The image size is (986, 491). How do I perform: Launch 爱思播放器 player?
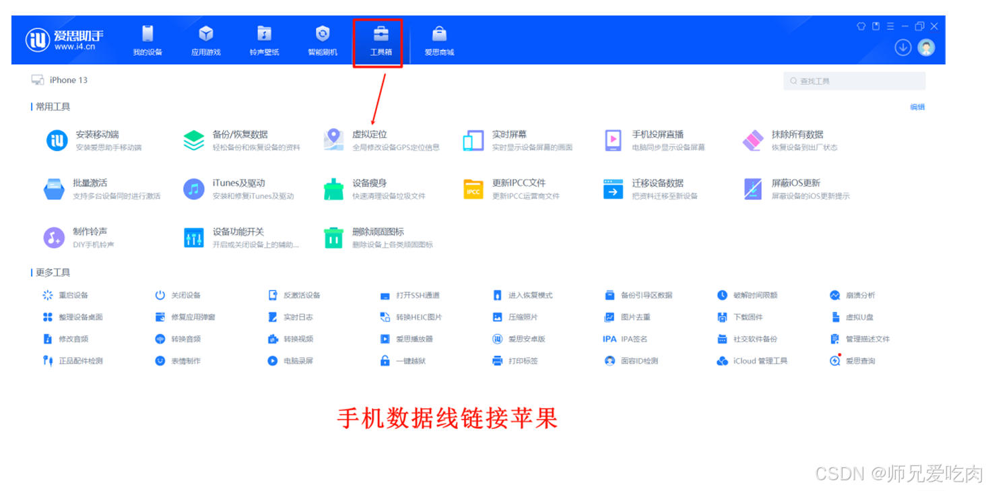(x=406, y=339)
